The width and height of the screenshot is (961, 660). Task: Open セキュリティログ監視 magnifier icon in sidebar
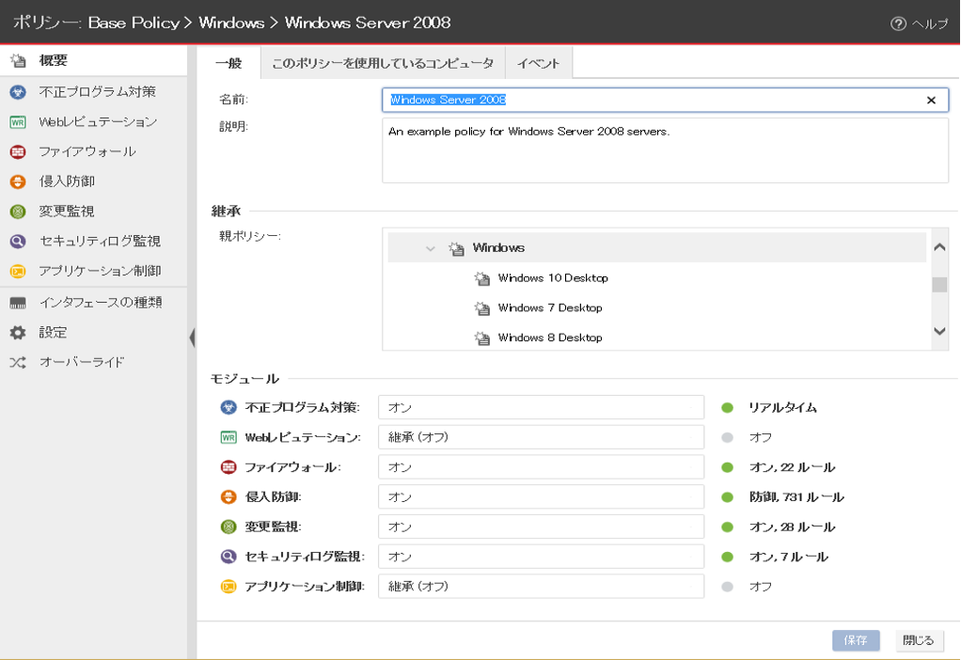tap(18, 242)
